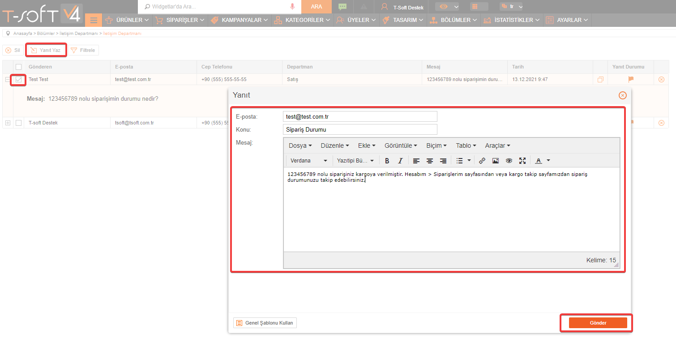Apply bold formatting in the message editor
Image resolution: width=676 pixels, height=351 pixels.
387,161
